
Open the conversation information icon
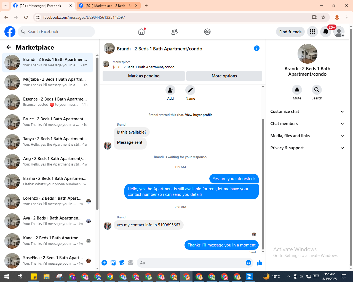pos(257,48)
